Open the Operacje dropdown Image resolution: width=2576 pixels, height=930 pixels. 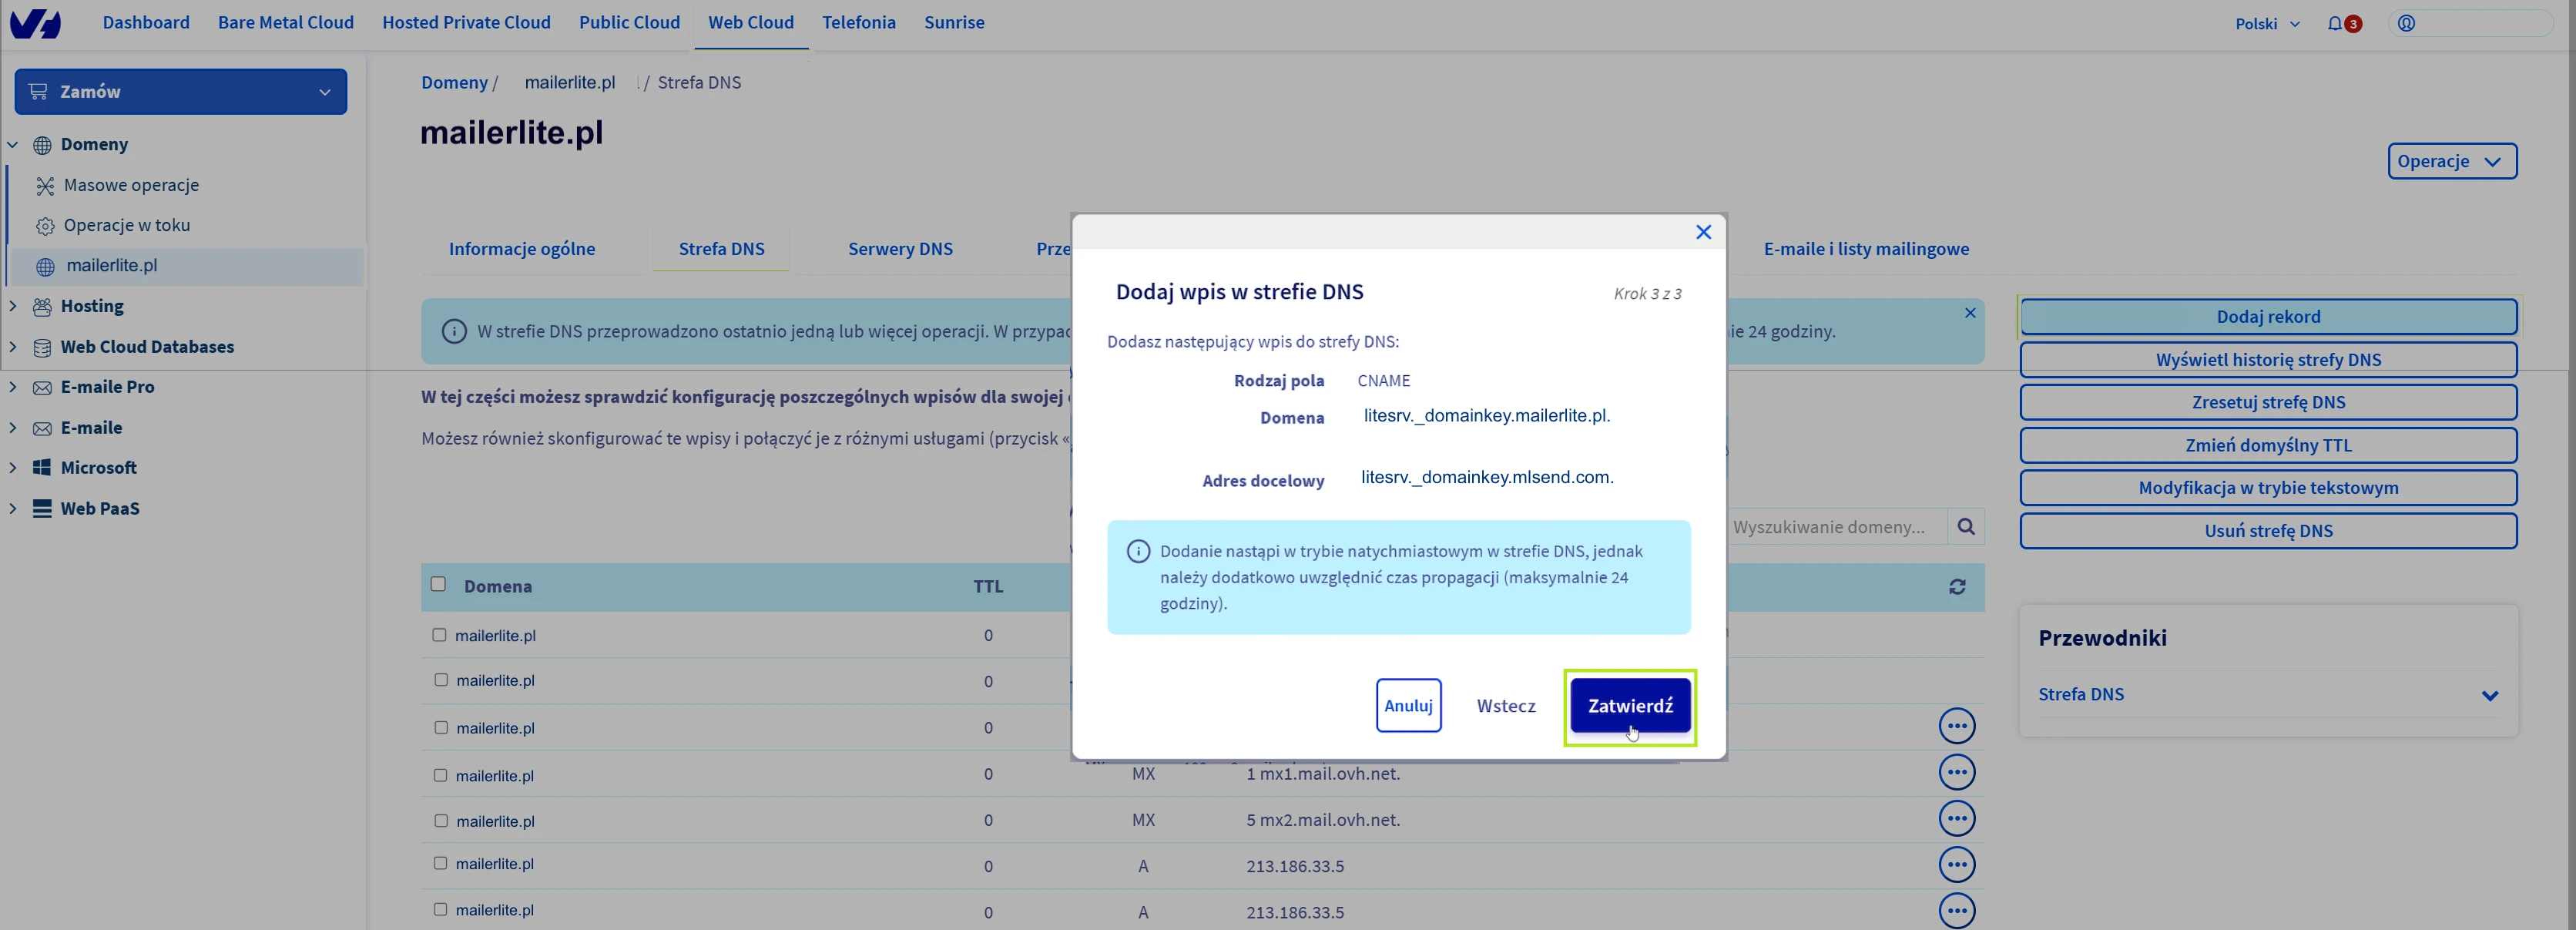(2451, 161)
